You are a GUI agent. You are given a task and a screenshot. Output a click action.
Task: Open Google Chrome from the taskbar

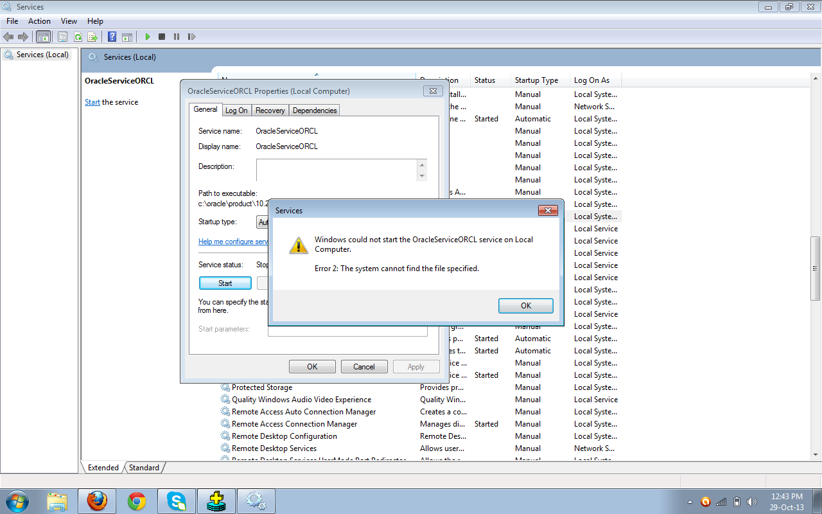coord(137,501)
